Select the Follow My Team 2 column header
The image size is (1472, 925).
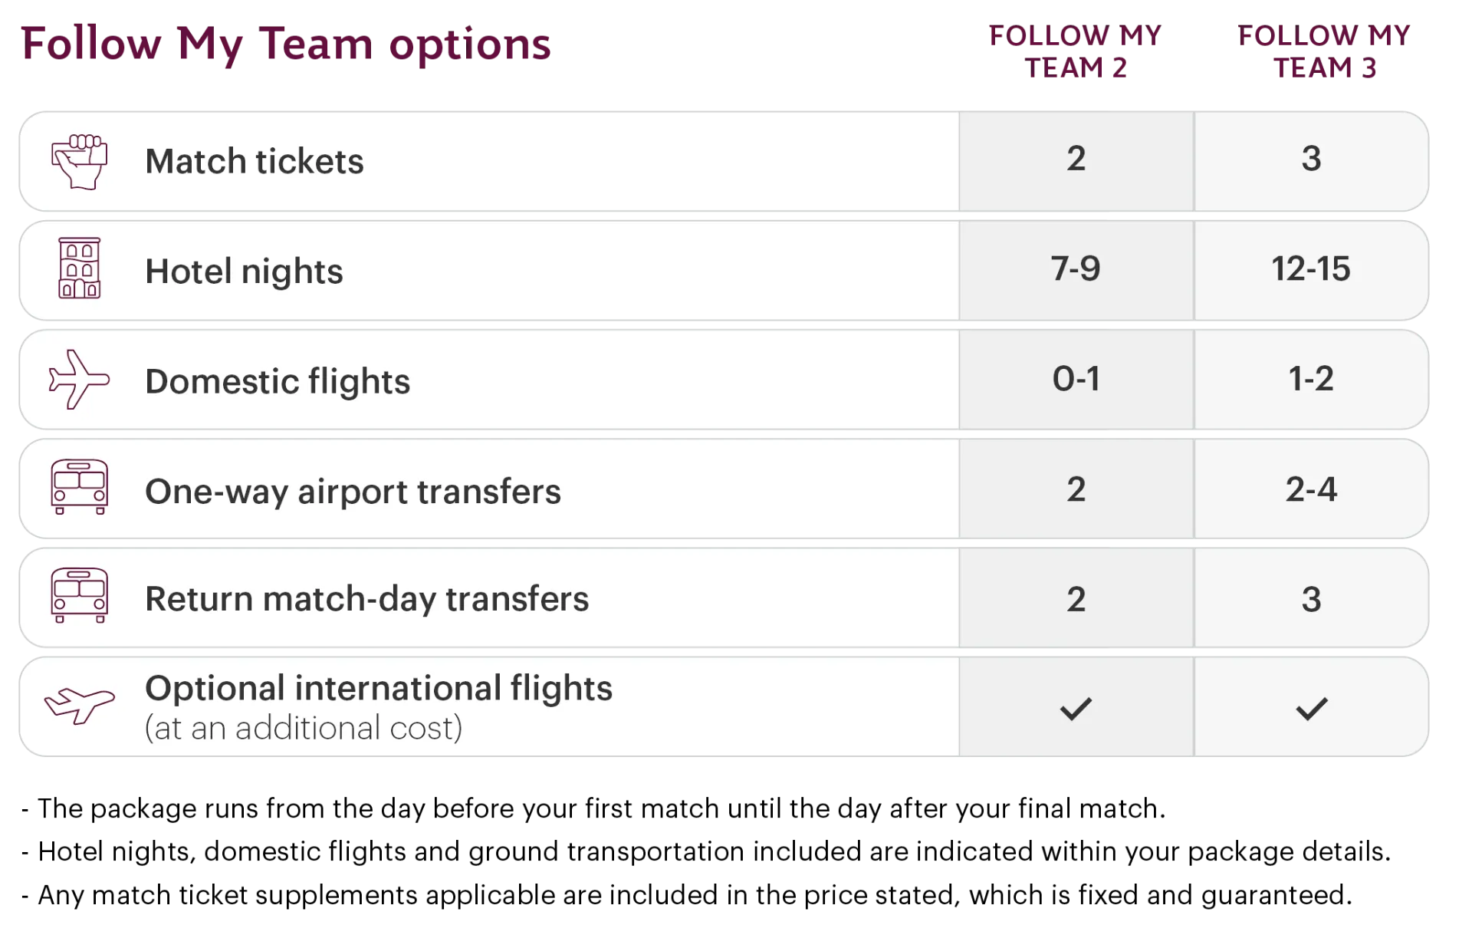click(1076, 52)
